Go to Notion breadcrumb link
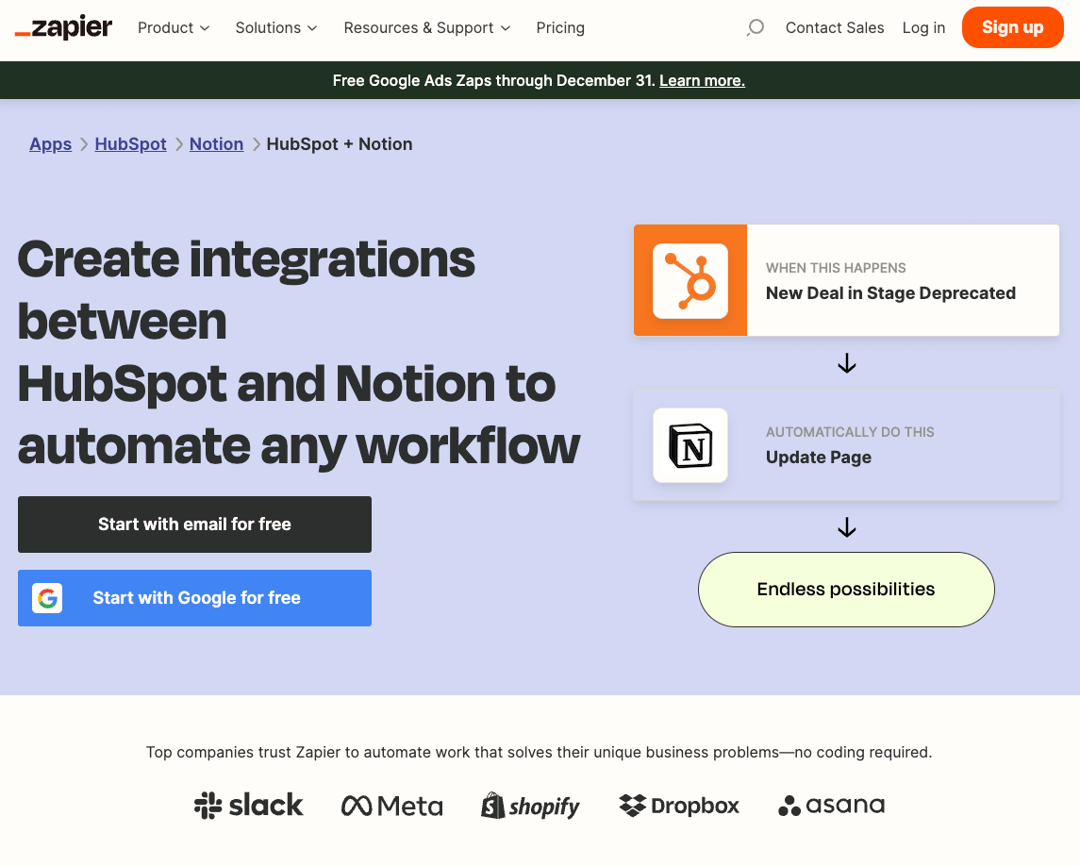 pos(216,144)
